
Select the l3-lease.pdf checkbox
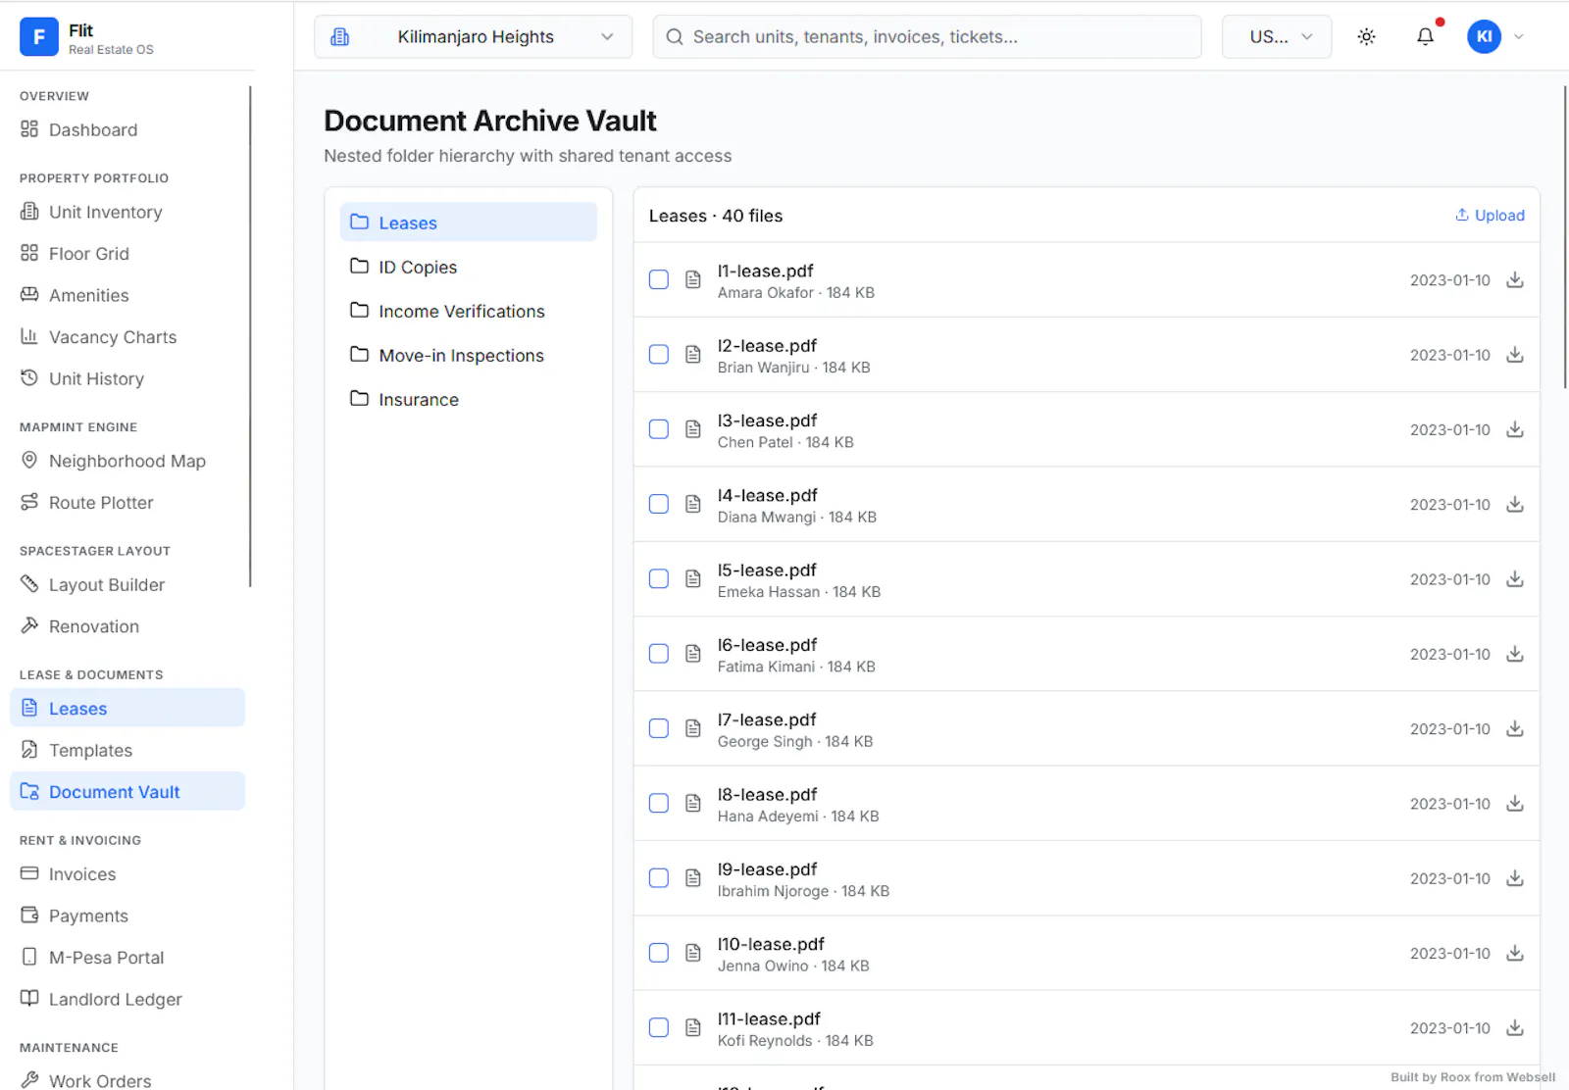click(659, 429)
